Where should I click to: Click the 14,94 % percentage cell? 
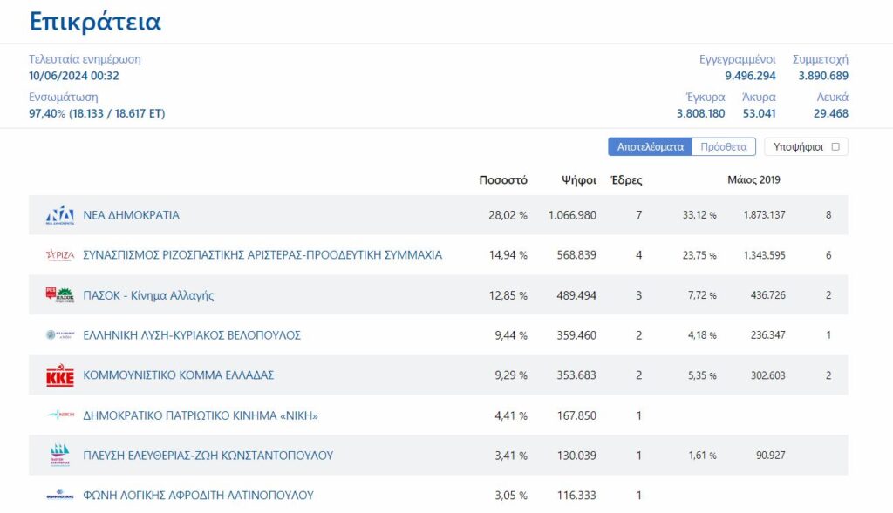(x=508, y=255)
